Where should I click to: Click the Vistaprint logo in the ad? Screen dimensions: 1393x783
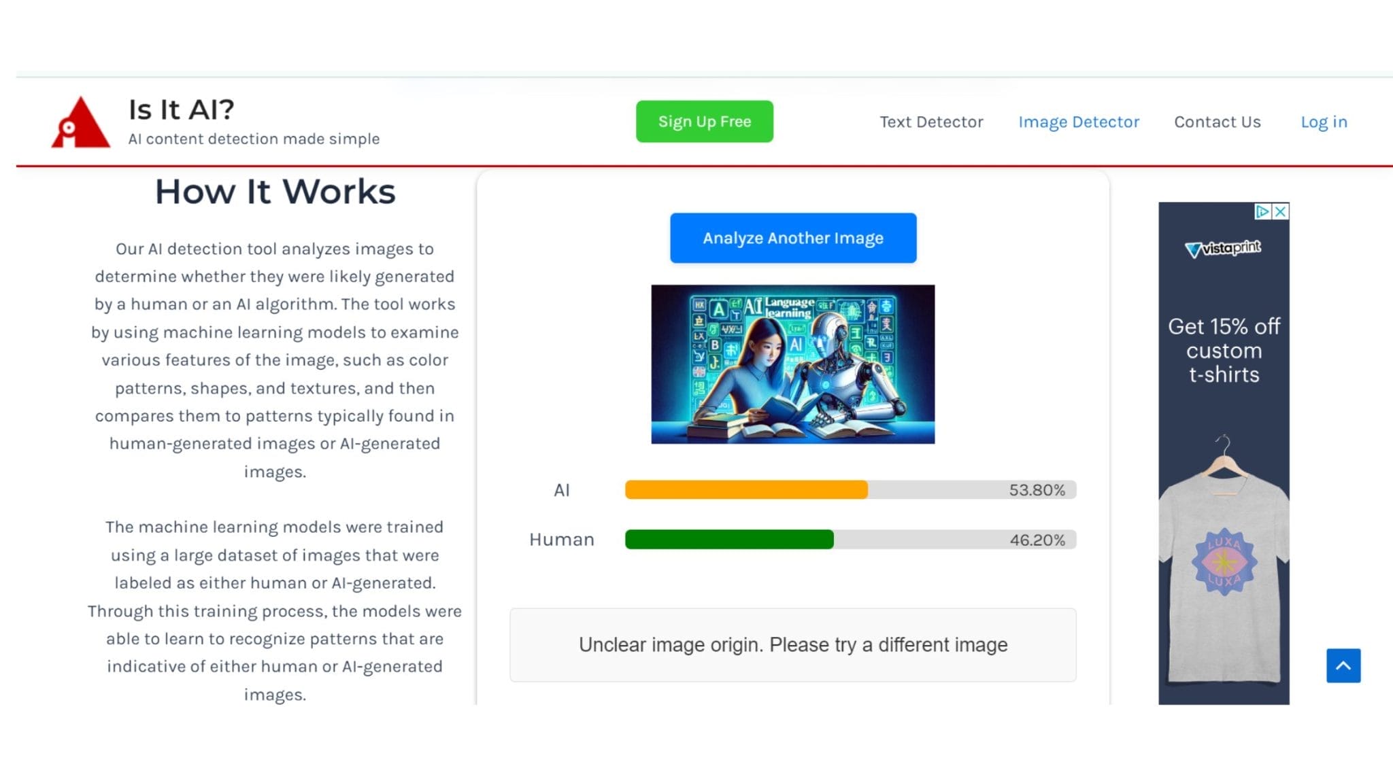(1223, 249)
